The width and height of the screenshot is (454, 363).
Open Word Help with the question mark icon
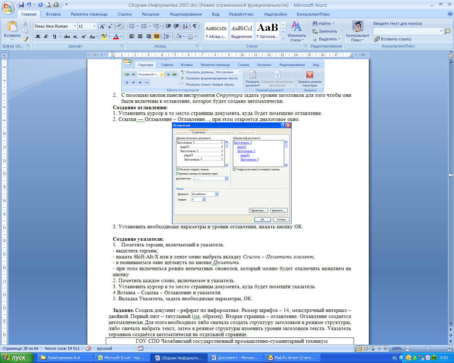tap(450, 14)
